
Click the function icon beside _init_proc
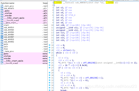tap(2, 6)
